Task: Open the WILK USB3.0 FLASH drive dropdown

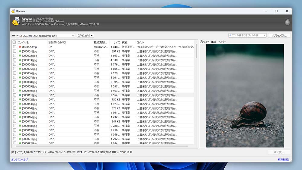Action: [72, 36]
